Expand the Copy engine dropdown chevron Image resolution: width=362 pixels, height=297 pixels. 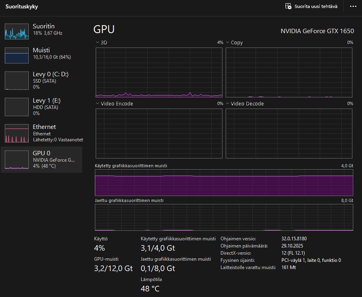click(228, 42)
